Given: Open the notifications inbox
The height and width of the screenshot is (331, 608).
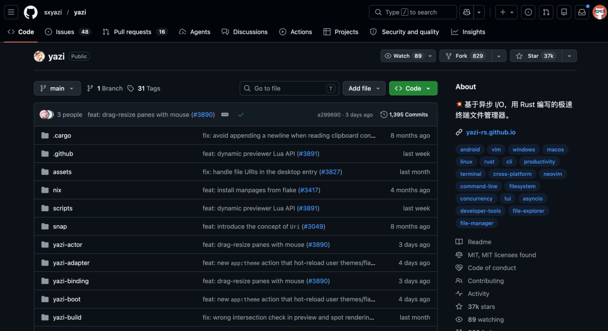Looking at the screenshot, I should [x=582, y=12].
